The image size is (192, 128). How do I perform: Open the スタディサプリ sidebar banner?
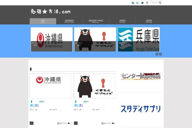point(141,109)
